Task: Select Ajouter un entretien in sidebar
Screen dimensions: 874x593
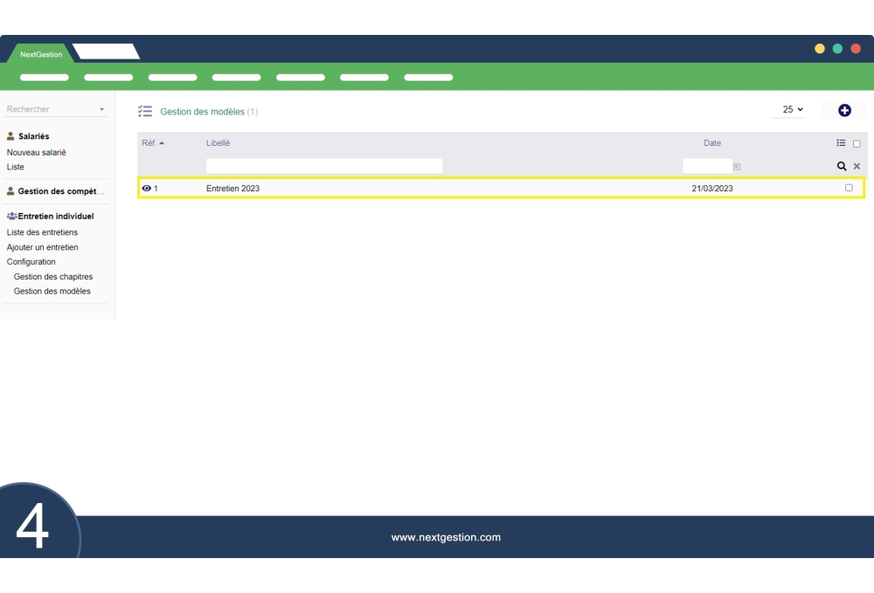Action: click(43, 247)
